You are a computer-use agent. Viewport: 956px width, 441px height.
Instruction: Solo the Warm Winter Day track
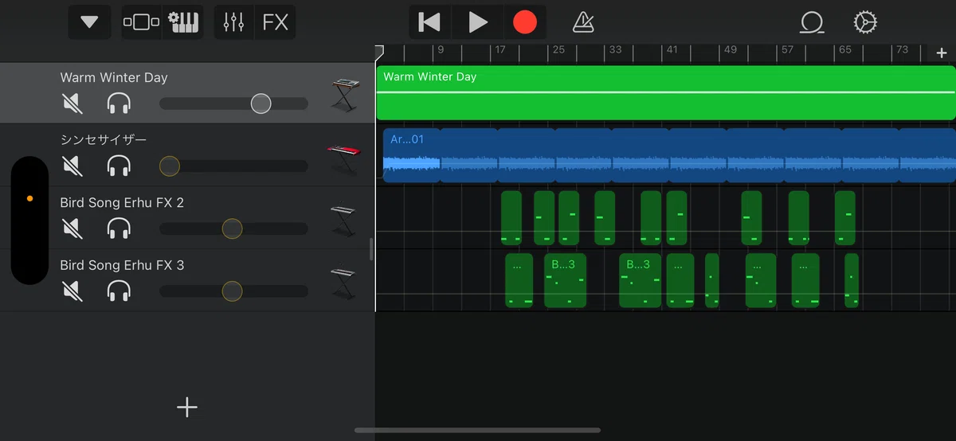coord(119,103)
